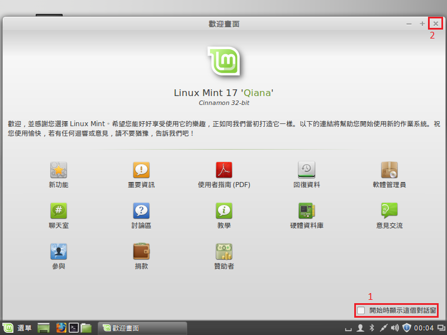
Task: Open the 討論區 forums icon
Action: pyautogui.click(x=141, y=210)
